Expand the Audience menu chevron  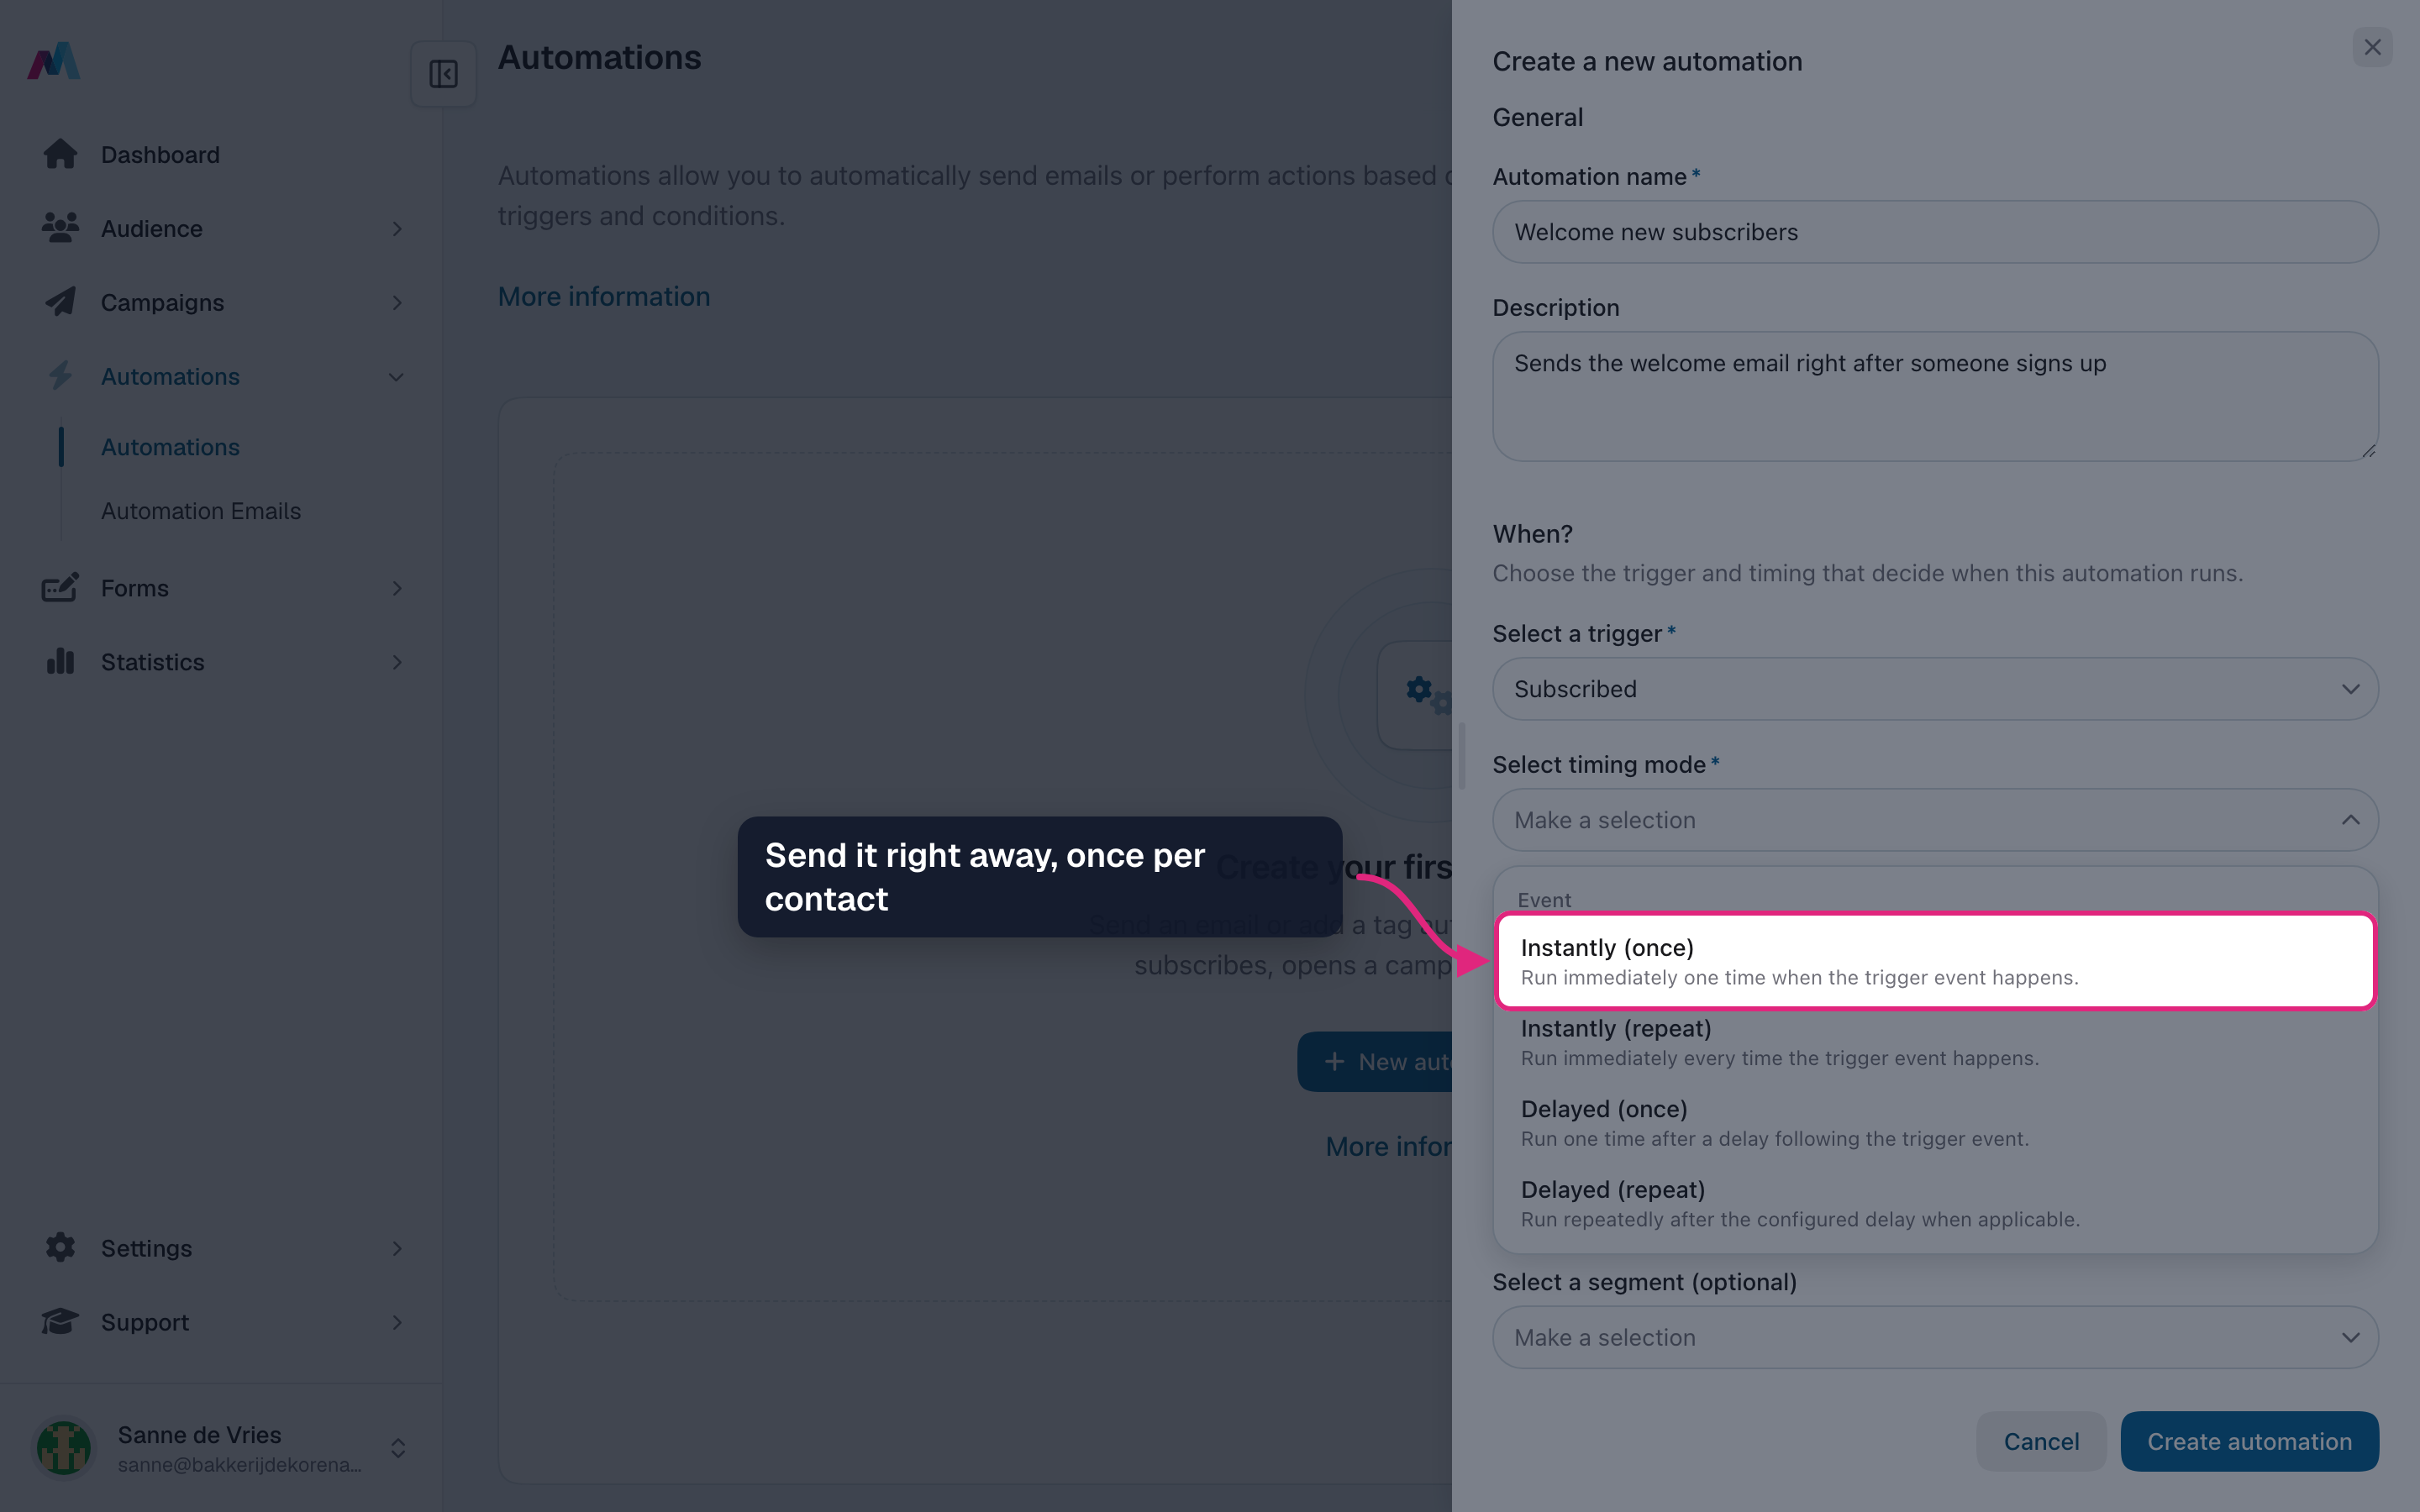point(397,229)
